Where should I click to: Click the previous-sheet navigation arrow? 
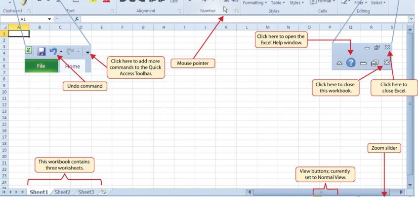10,192
